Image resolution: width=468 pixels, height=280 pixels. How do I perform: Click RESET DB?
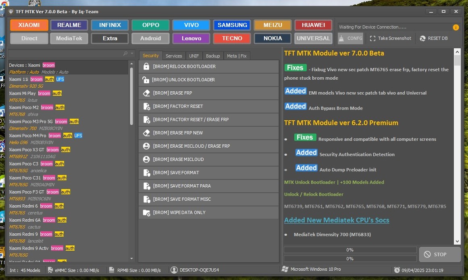434,39
